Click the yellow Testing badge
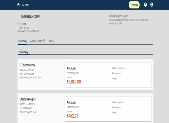 (x=134, y=5)
